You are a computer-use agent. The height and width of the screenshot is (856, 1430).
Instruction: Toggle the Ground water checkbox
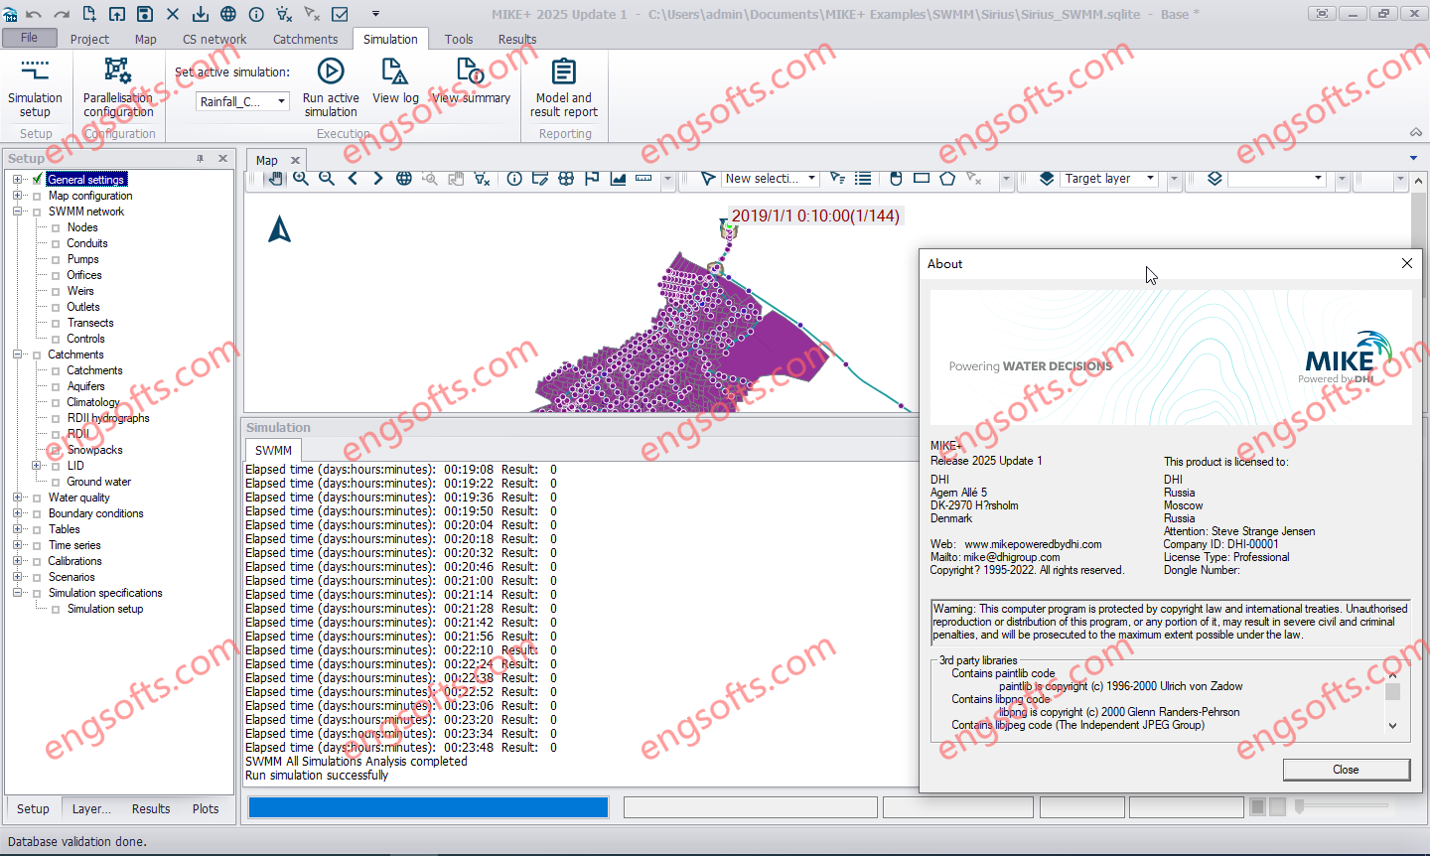click(56, 482)
